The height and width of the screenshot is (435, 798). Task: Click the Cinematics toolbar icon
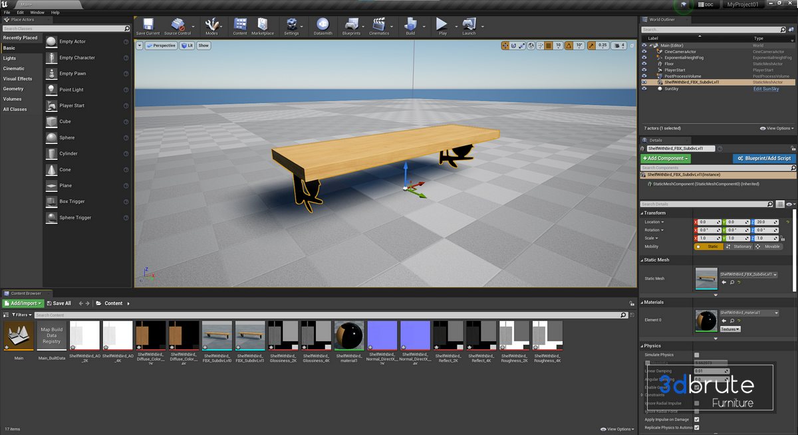379,27
